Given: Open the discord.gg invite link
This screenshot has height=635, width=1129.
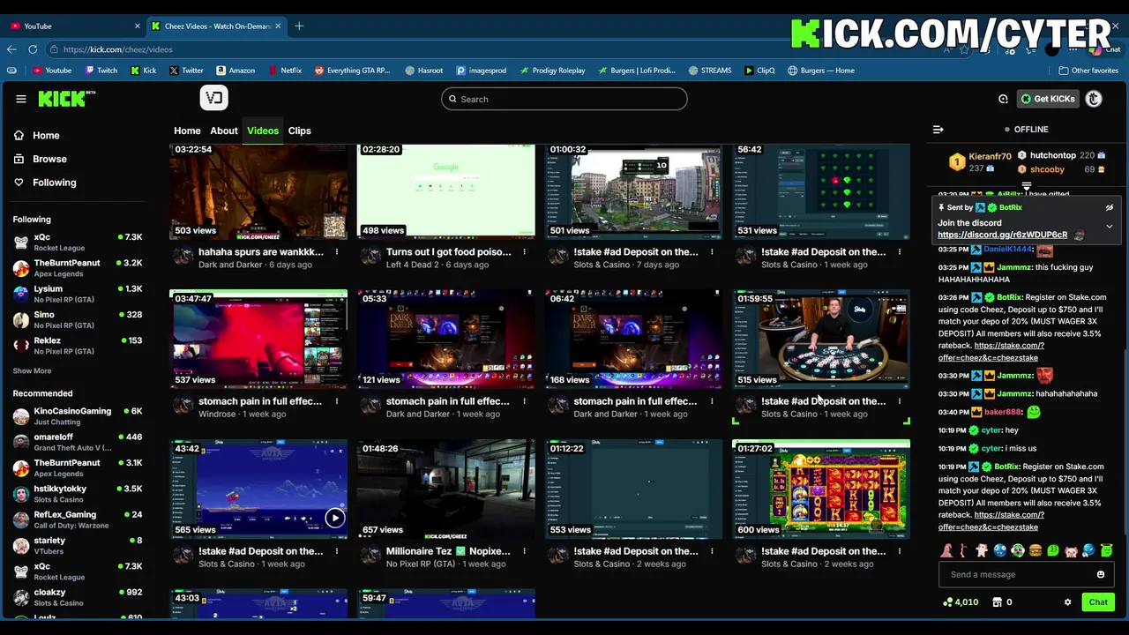Looking at the screenshot, I should 1002,235.
